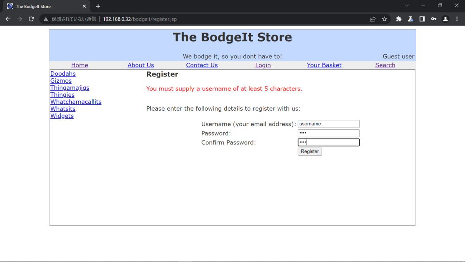
Task: Click the 'We bodge it' tagline
Action: [x=232, y=56]
